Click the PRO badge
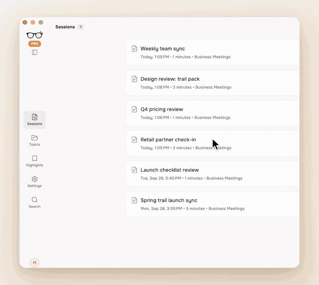The width and height of the screenshot is (319, 285). [x=35, y=44]
